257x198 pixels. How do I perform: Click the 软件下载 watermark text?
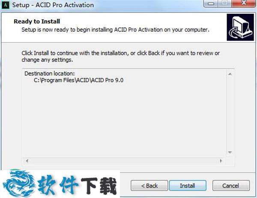click(x=77, y=186)
